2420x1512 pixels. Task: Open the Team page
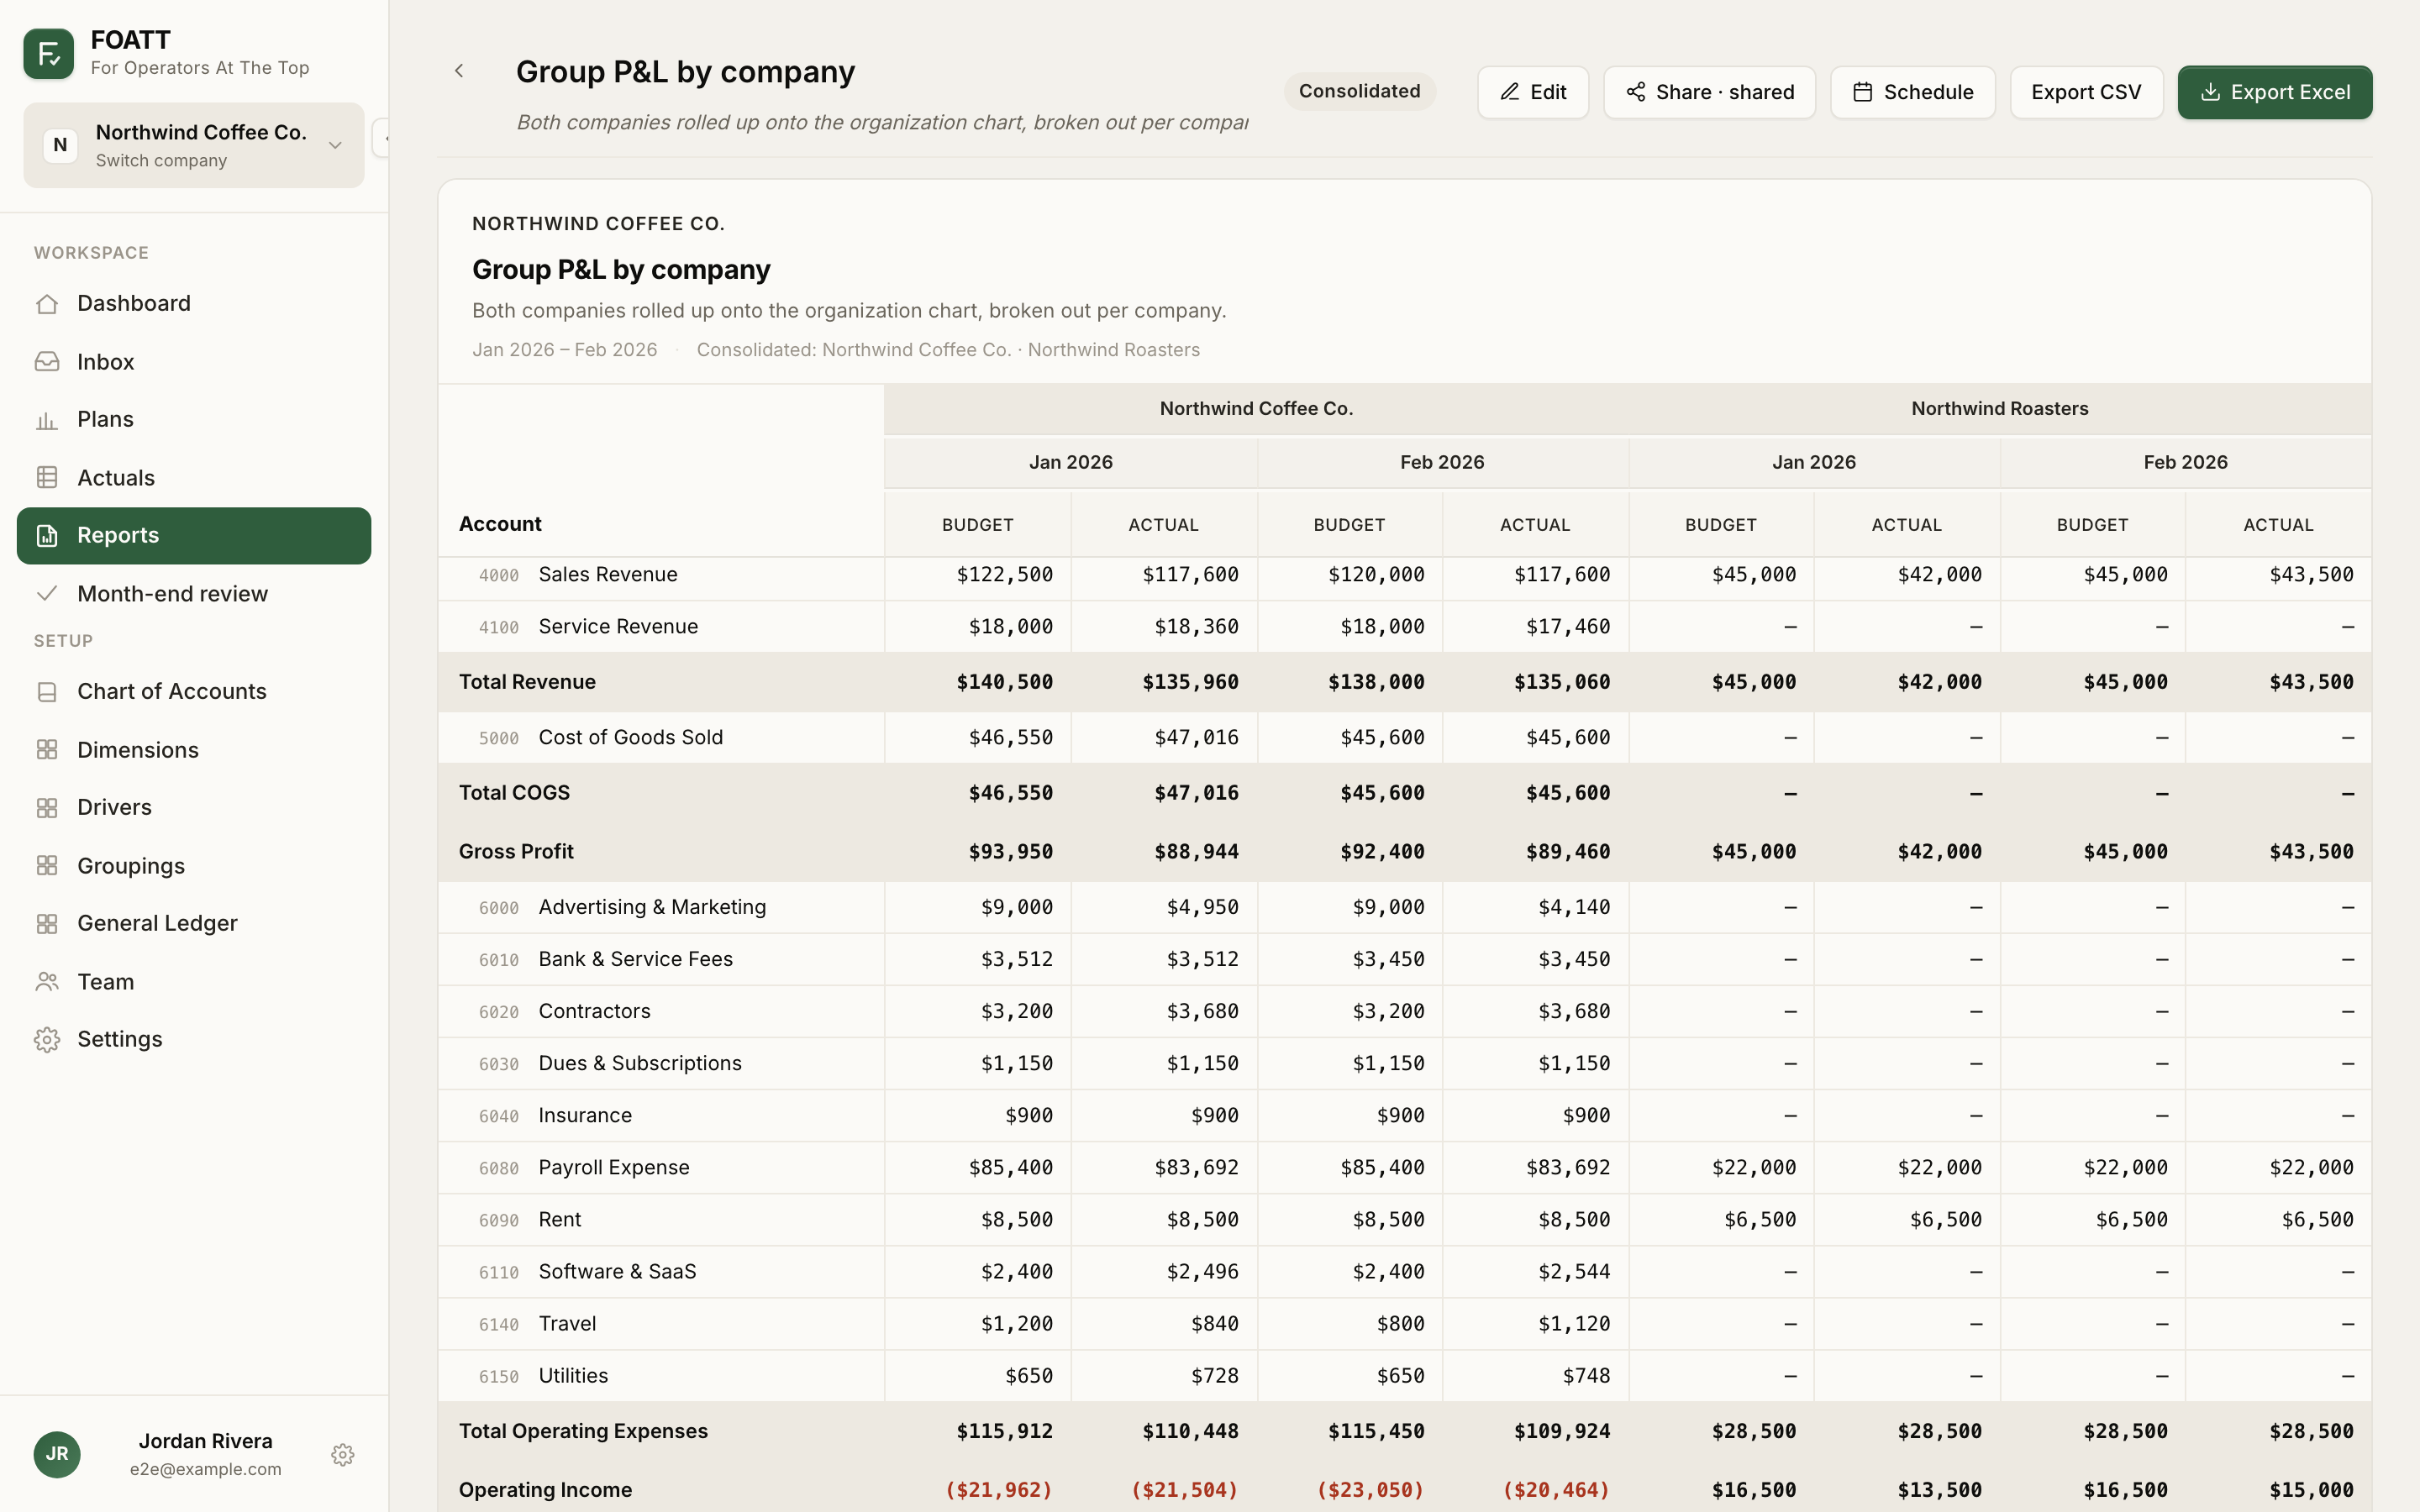click(194, 982)
